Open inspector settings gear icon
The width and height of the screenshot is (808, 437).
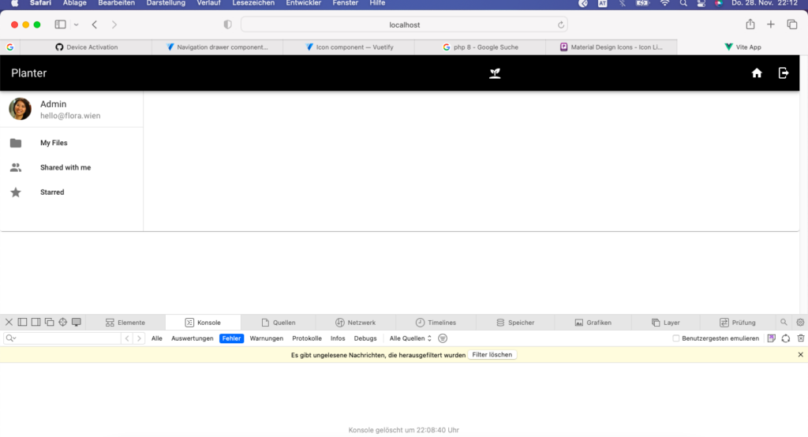[x=800, y=322]
